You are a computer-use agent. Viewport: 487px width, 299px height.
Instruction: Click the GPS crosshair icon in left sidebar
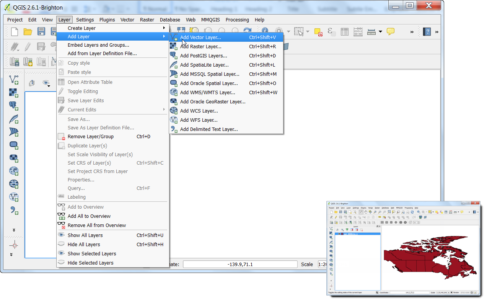pyautogui.click(x=14, y=245)
